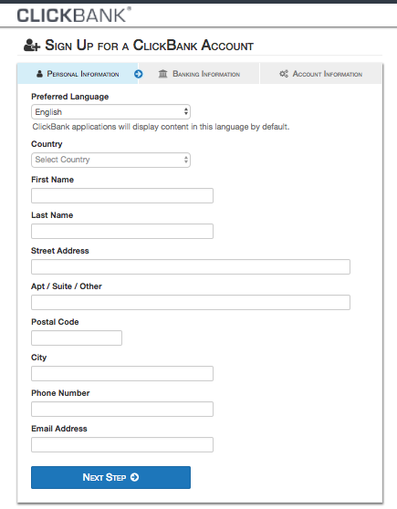Click the Preferred Language dropdown arrows

(x=186, y=111)
